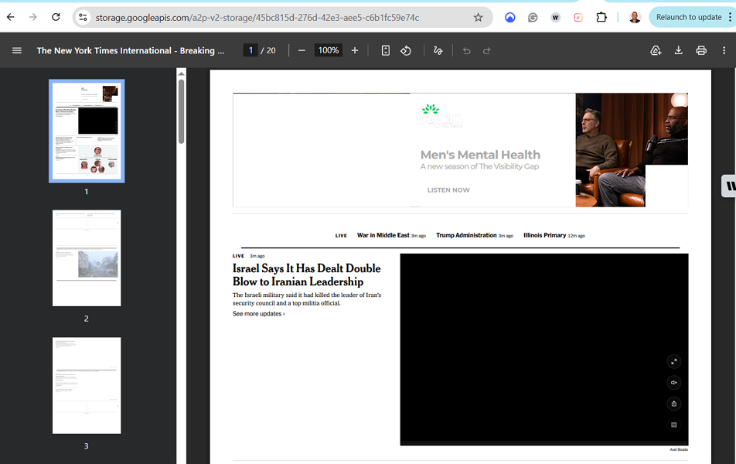Open PDF viewer more actions menu

pos(724,51)
